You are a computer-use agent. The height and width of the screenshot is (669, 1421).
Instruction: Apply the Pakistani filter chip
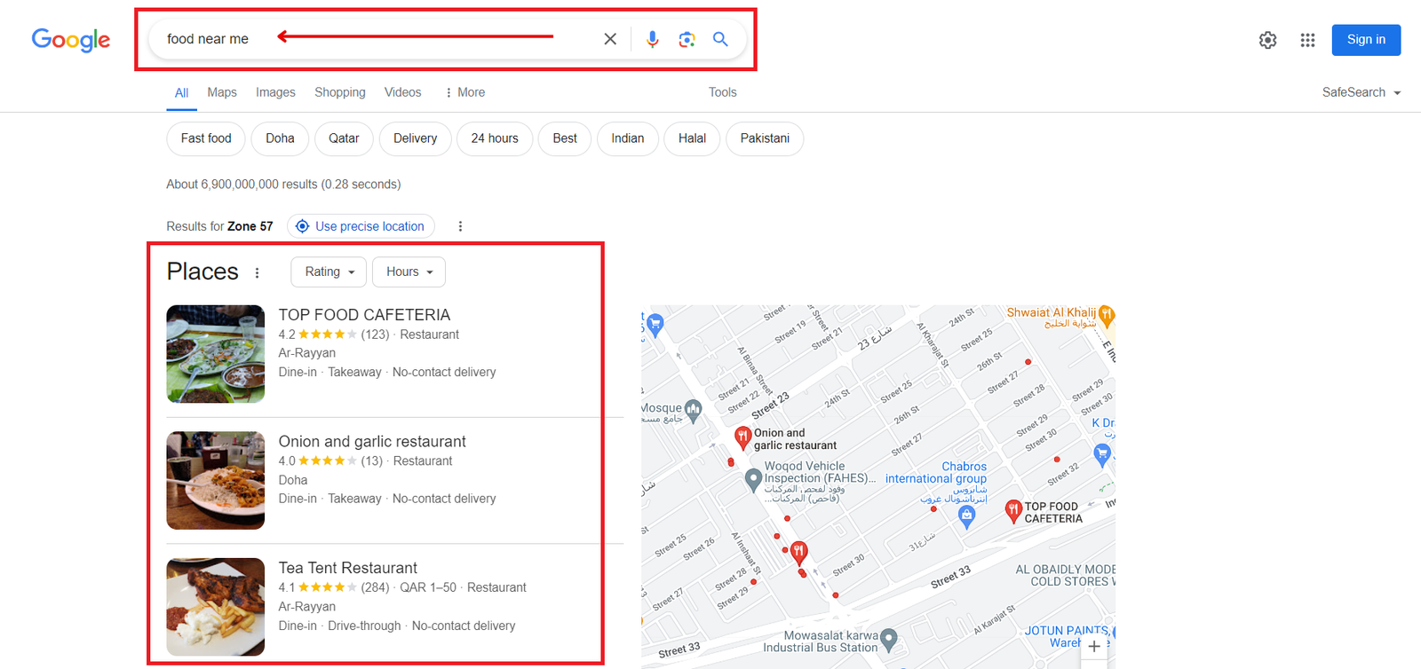pyautogui.click(x=765, y=138)
